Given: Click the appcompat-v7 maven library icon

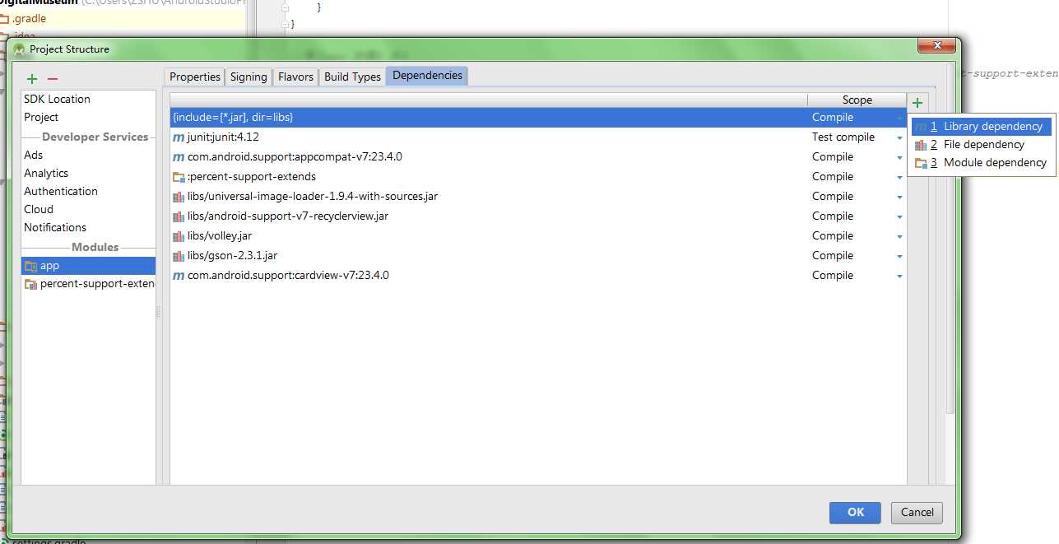Looking at the screenshot, I should (x=179, y=157).
